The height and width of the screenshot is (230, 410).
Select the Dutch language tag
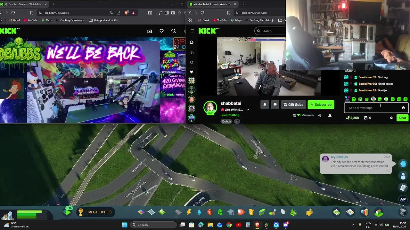coord(226,121)
